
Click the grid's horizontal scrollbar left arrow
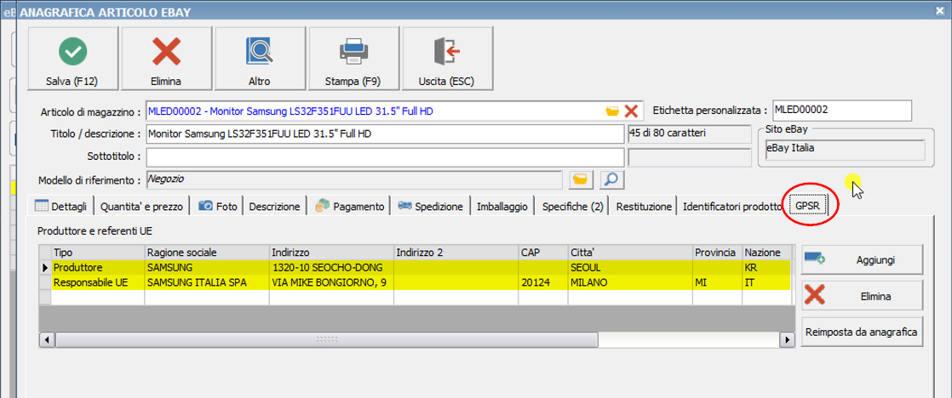46,340
